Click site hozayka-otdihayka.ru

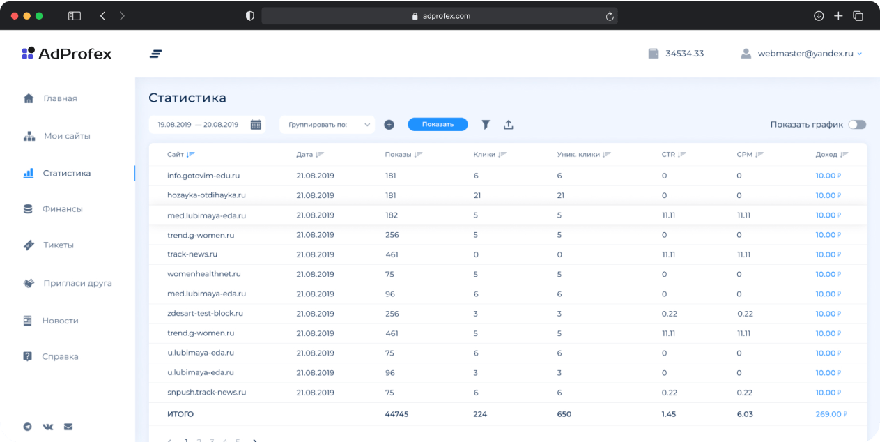(x=206, y=195)
